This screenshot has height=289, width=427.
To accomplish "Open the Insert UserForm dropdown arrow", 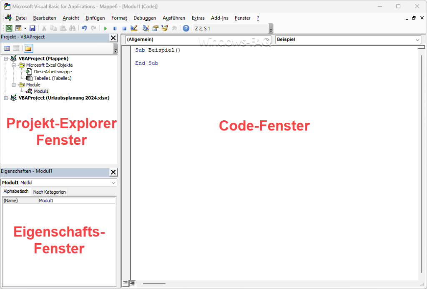I will point(25,28).
